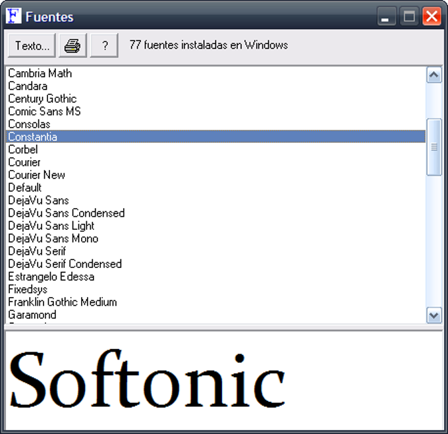Click the scrollbar up arrow
This screenshot has height=434, width=448.
pos(434,75)
